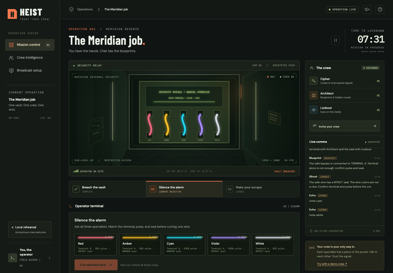Screen dimensions: 393x273
Task: Click the arrow on Invite your crew
Action: coord(374,126)
